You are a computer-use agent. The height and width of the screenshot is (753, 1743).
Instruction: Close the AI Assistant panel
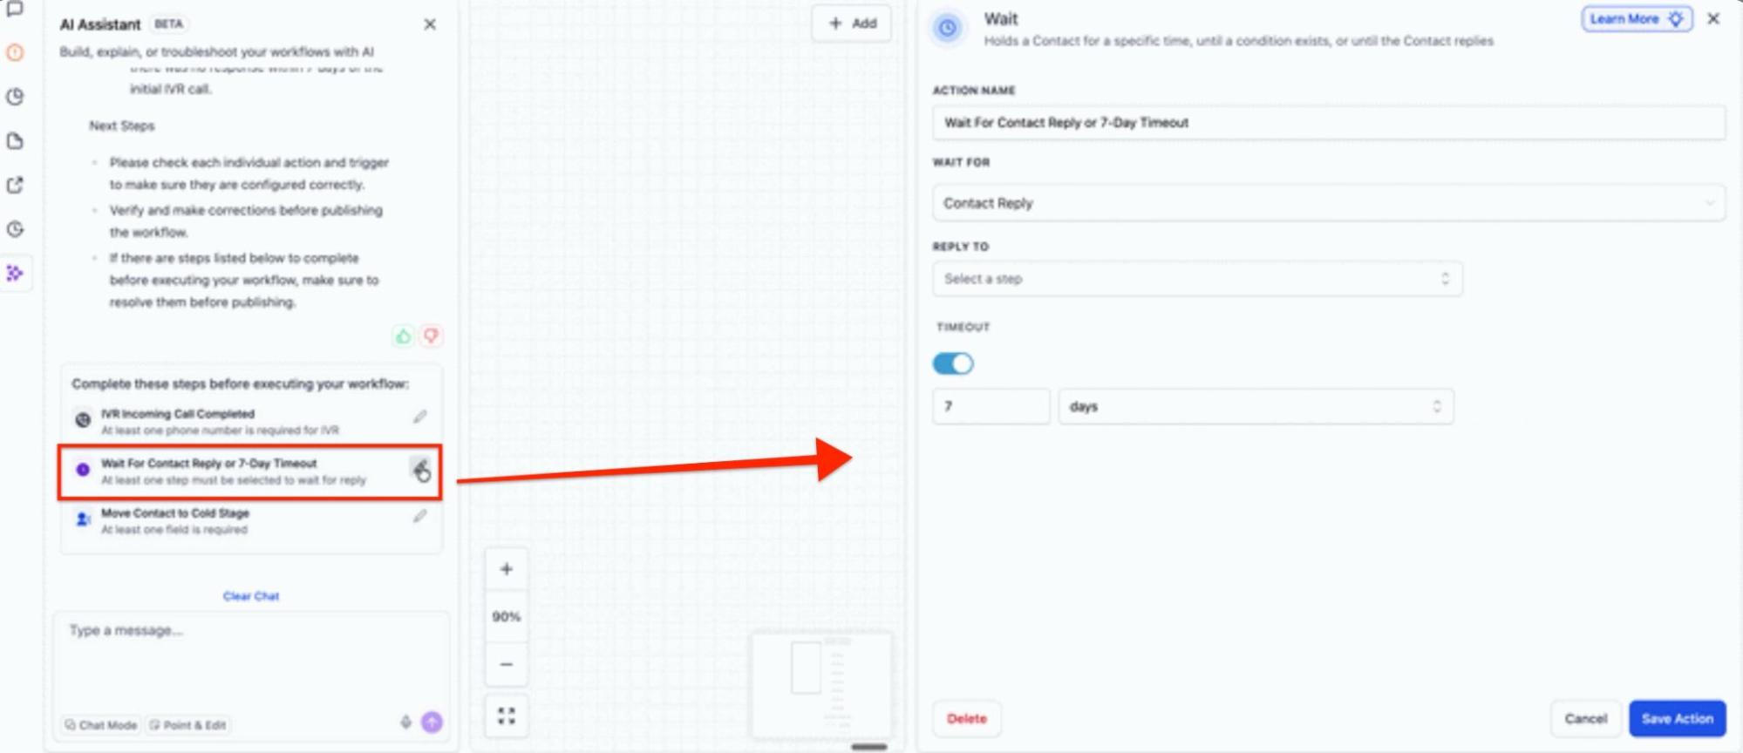[430, 24]
